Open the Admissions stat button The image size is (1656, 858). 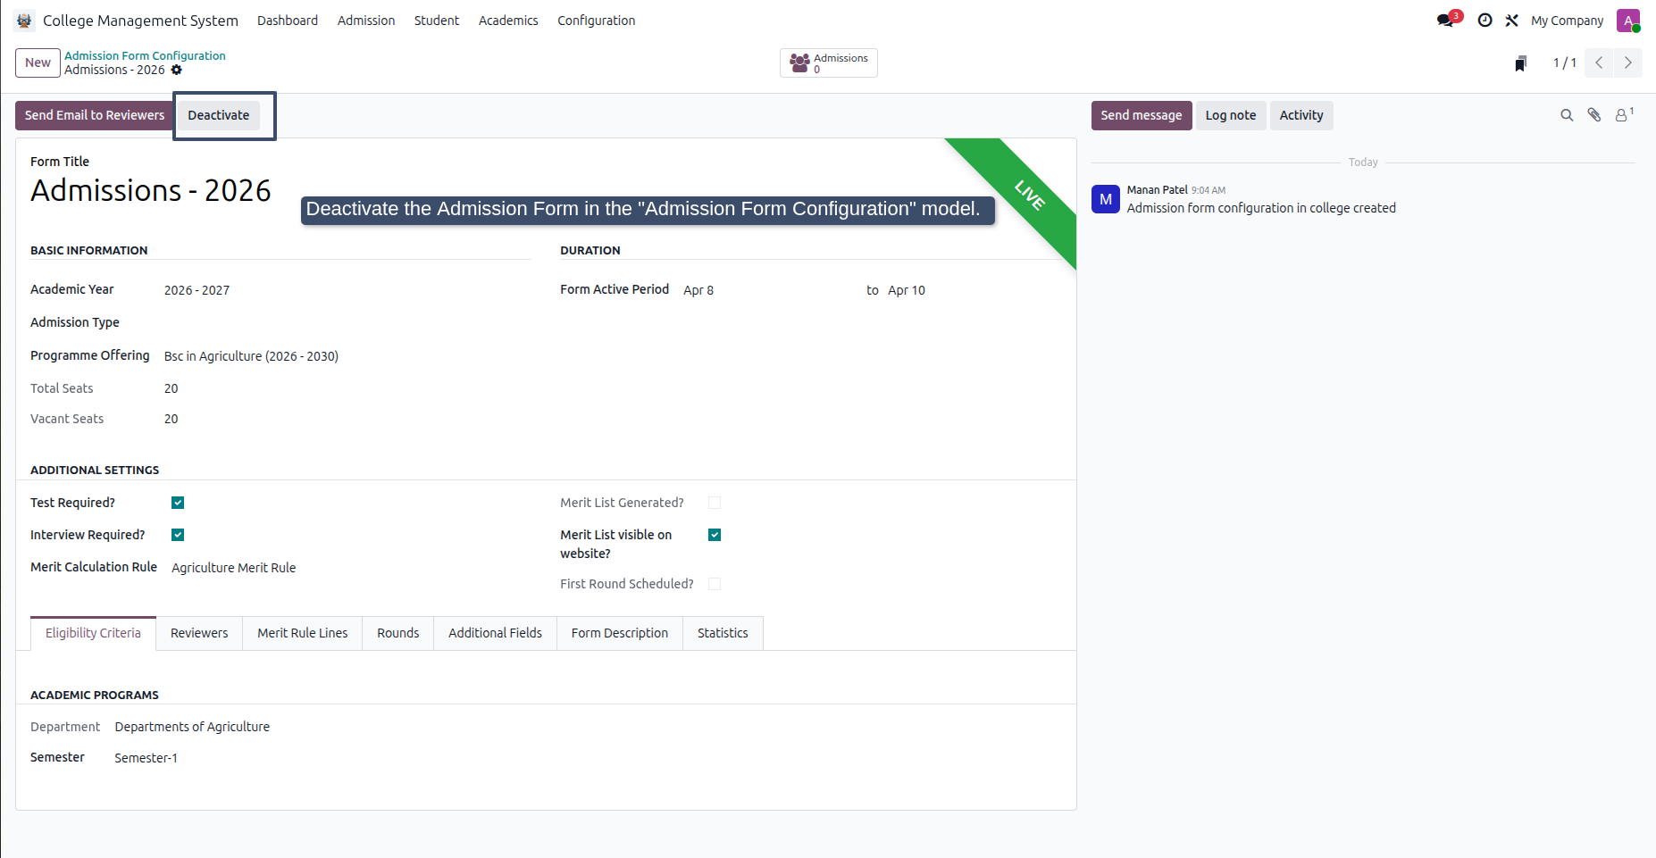tap(829, 62)
